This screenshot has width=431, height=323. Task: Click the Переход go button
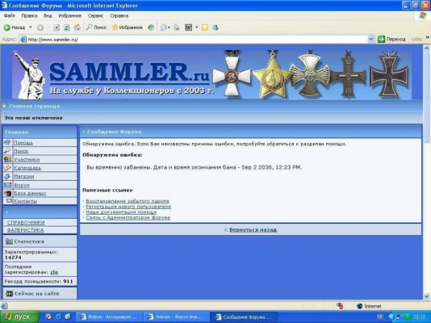[391, 39]
